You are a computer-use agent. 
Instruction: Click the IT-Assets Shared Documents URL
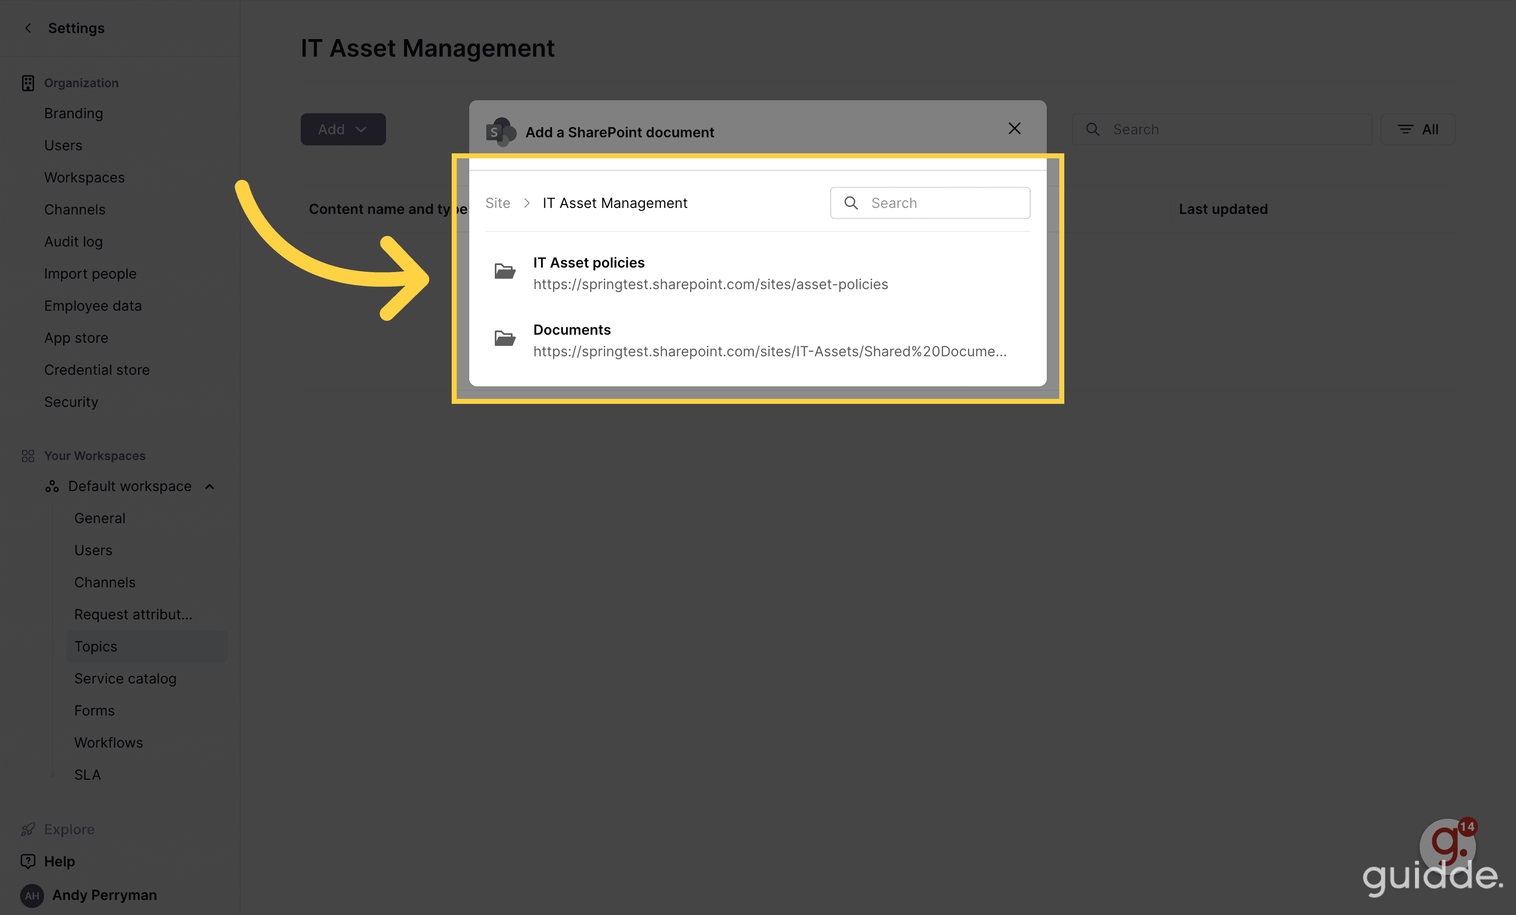(x=771, y=351)
